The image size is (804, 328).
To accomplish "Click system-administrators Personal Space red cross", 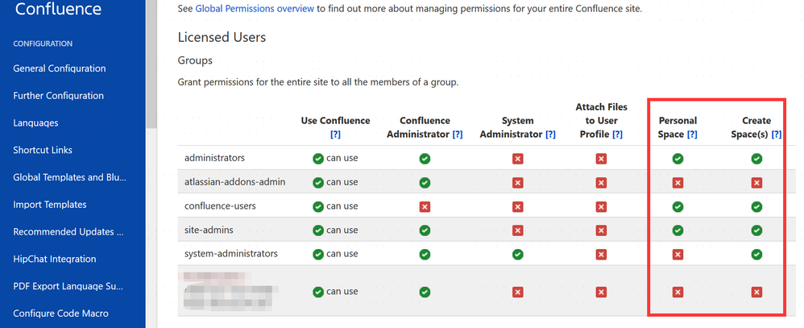I will (x=678, y=254).
